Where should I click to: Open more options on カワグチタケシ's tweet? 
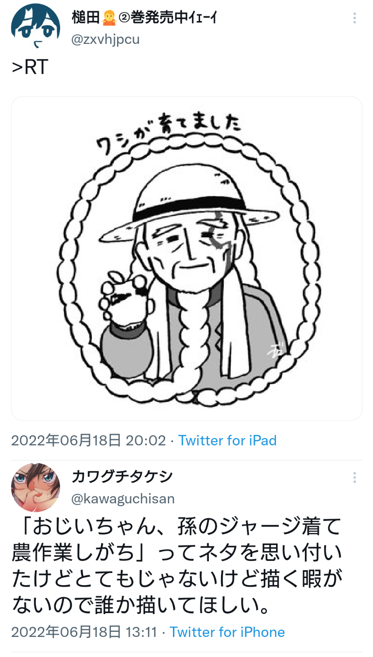pos(354,477)
